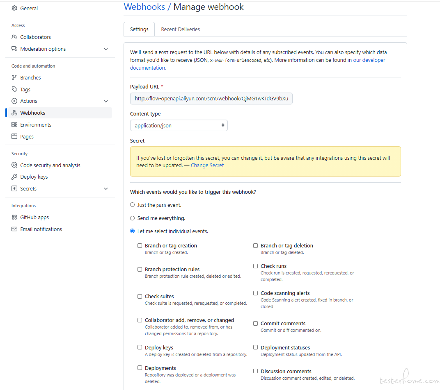
Task: Check the Commit comments checkbox
Action: [255, 323]
